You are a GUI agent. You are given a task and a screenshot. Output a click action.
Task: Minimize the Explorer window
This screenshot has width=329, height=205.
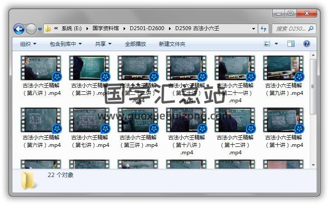coord(279,14)
